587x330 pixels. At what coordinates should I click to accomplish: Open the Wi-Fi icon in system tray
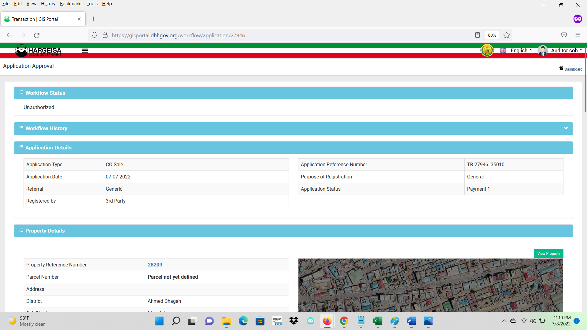(x=524, y=321)
